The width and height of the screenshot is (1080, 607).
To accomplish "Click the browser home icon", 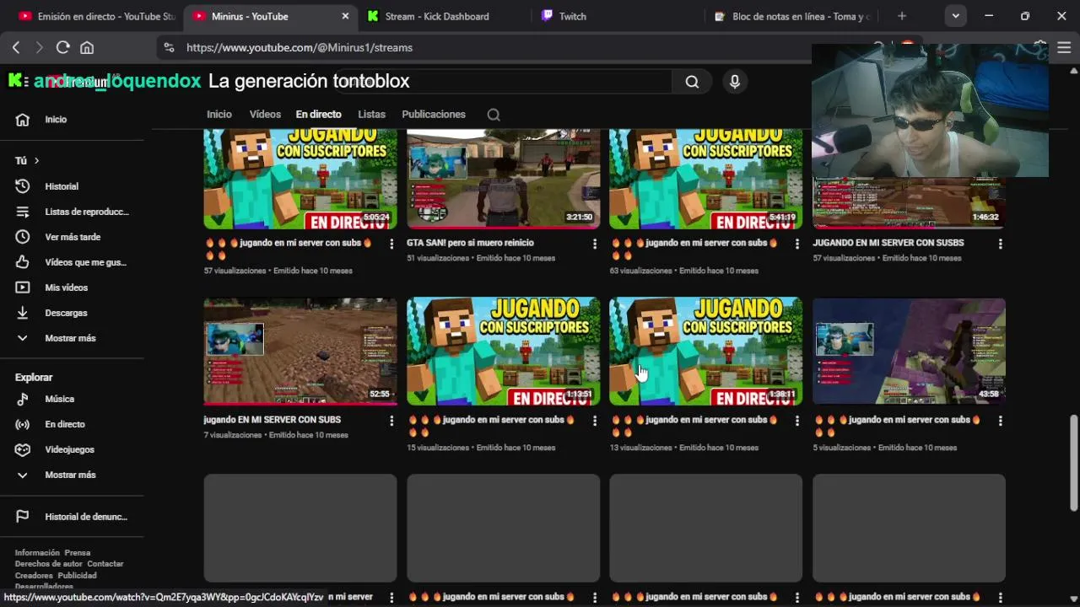I will coord(87,48).
